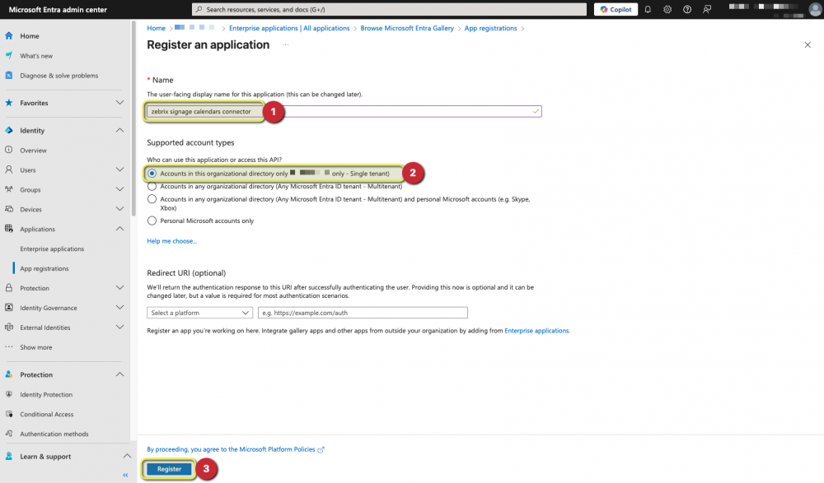Viewport: 824px width, 483px height.
Task: Collapse the sidebar with double chevron
Action: tap(125, 475)
